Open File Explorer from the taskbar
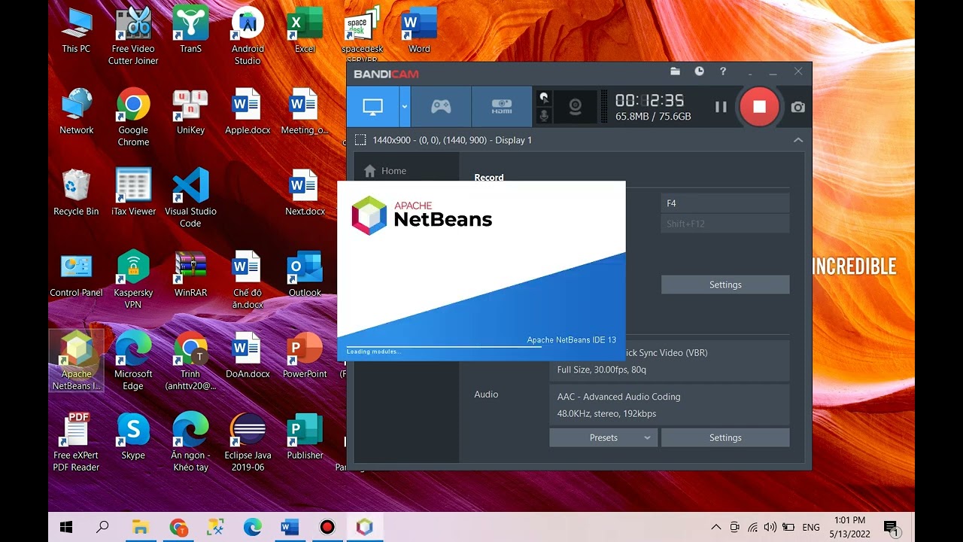Screen dimensions: 963x542 140,527
